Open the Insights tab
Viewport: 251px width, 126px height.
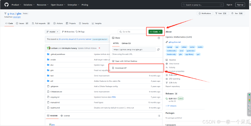[x=97, y=23]
